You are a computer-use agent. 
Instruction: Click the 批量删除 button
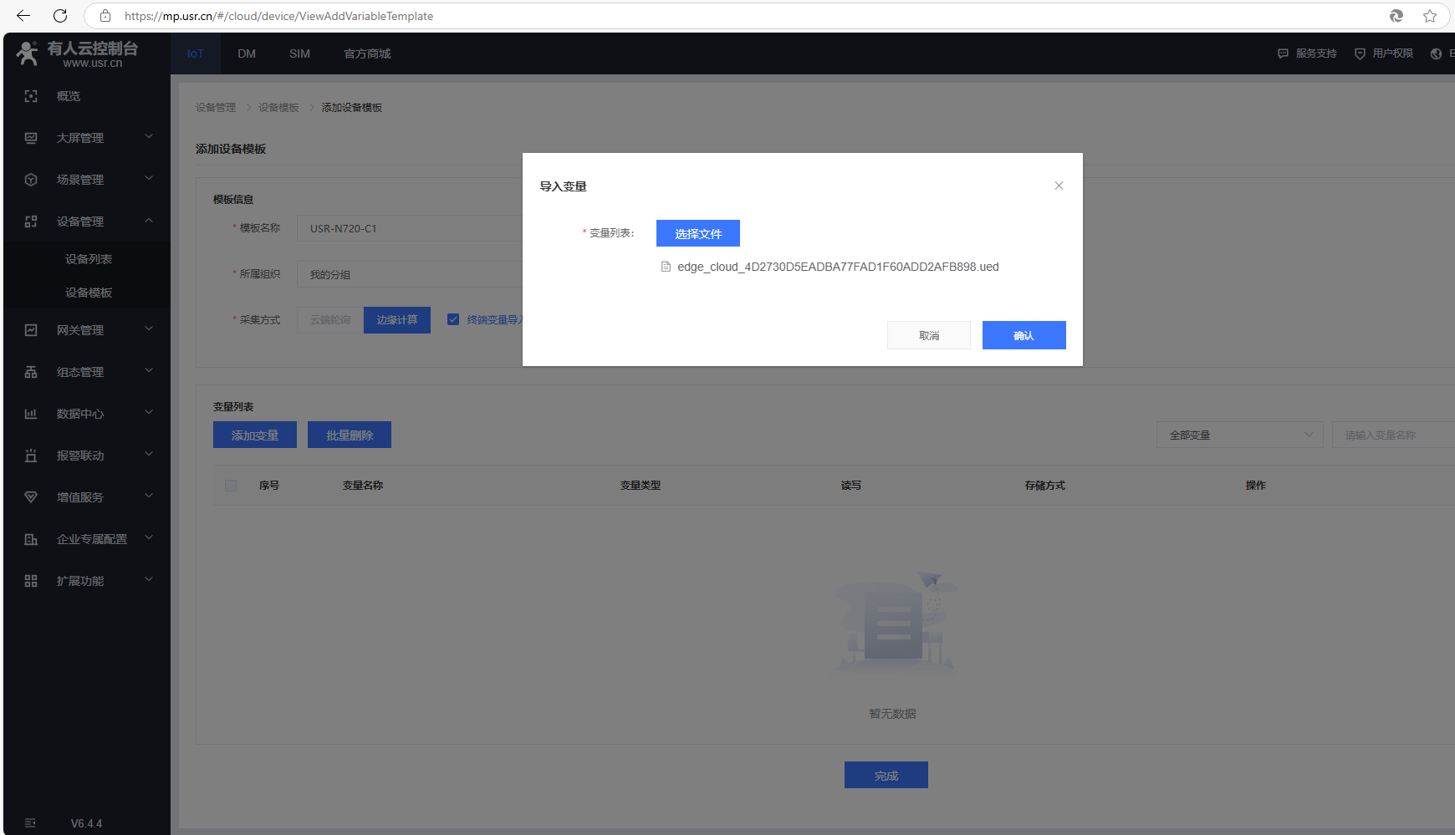pyautogui.click(x=350, y=435)
